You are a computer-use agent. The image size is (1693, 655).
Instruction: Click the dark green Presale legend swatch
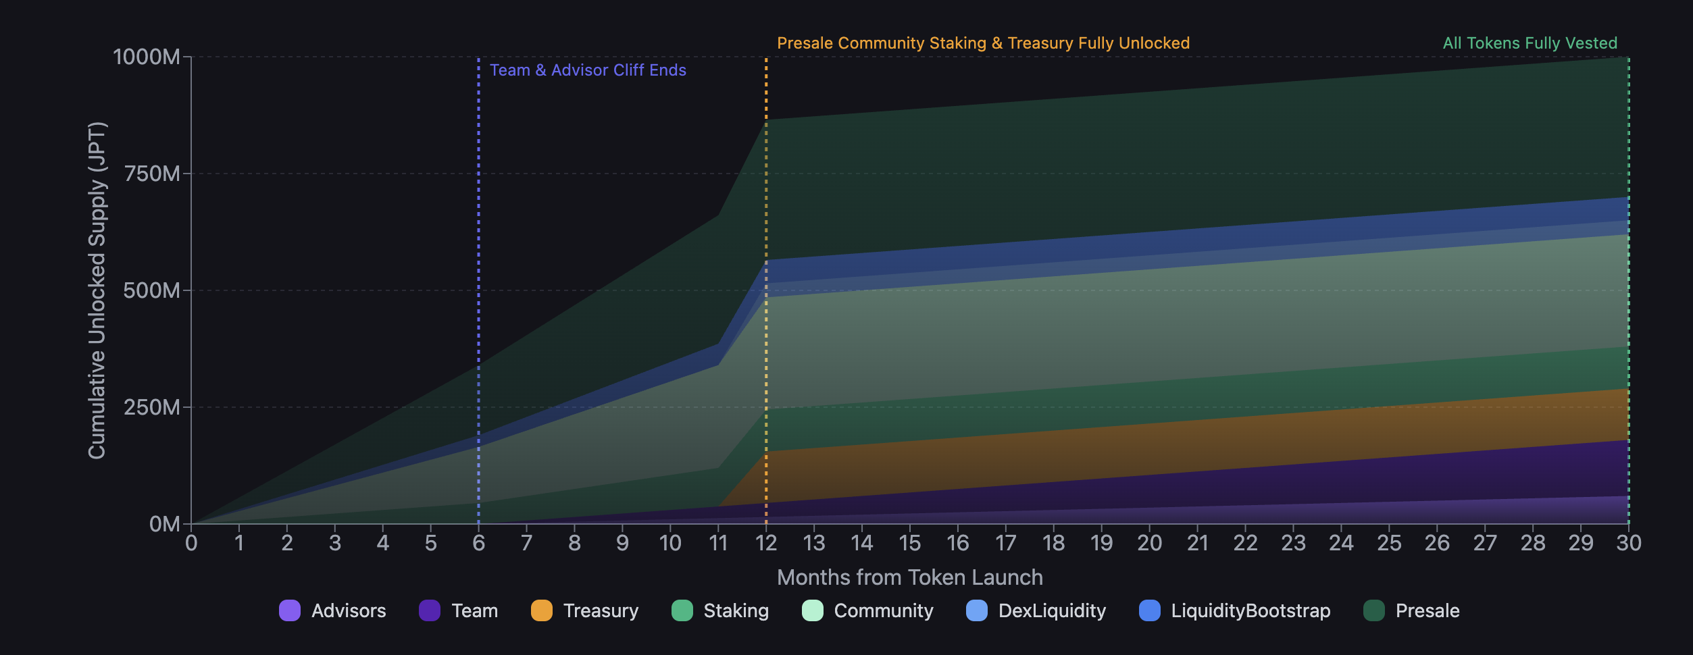point(1374,610)
